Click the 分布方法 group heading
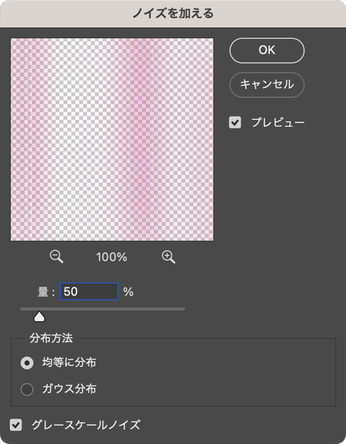Viewport: 346px width, 444px height. (x=51, y=338)
